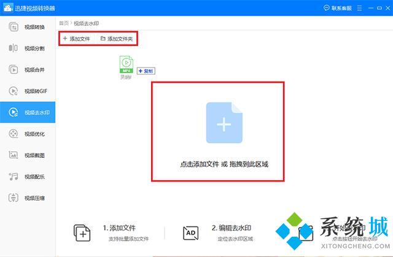Click the 联系客服 contact button
The height and width of the screenshot is (257, 393).
coord(338,8)
